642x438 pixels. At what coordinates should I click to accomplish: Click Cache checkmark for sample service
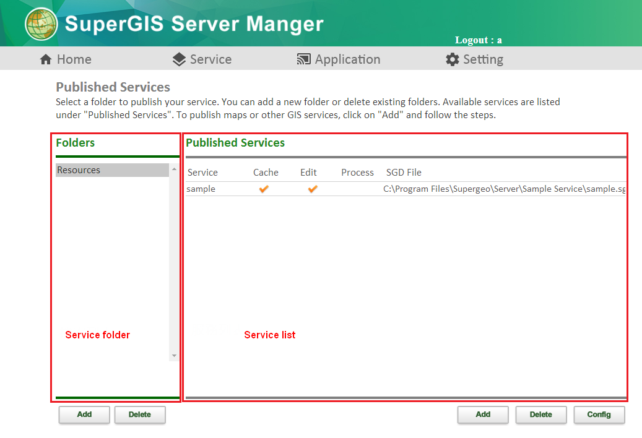pyautogui.click(x=264, y=189)
